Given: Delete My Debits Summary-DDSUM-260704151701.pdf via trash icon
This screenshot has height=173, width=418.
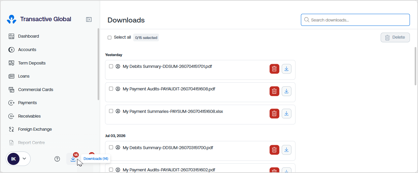Looking at the screenshot, I should coord(274,69).
